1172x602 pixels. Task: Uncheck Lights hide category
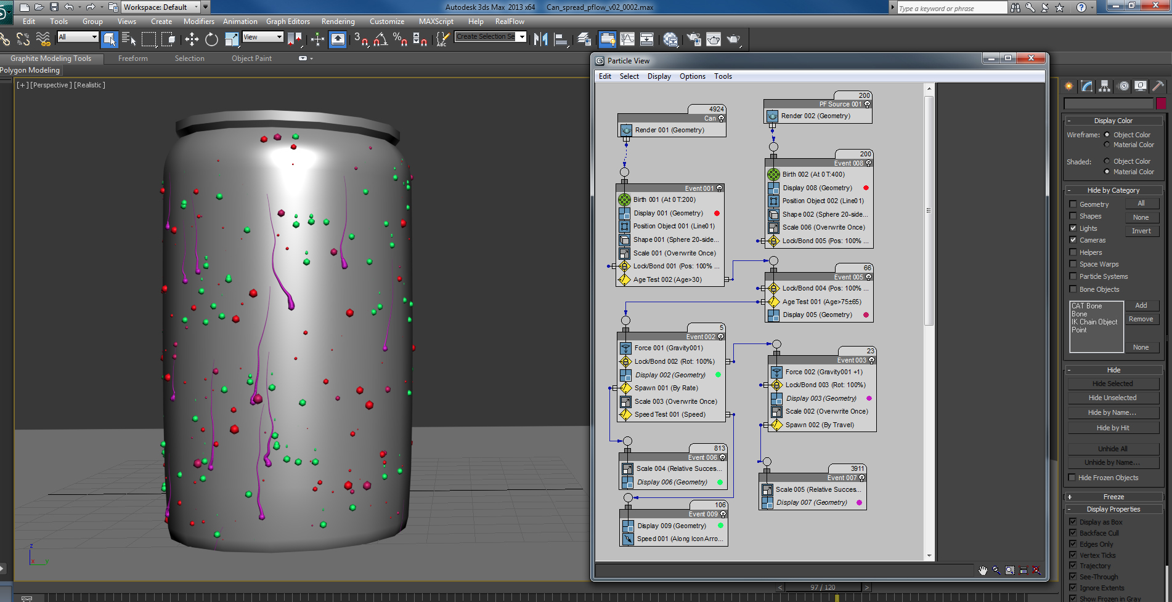pyautogui.click(x=1073, y=228)
